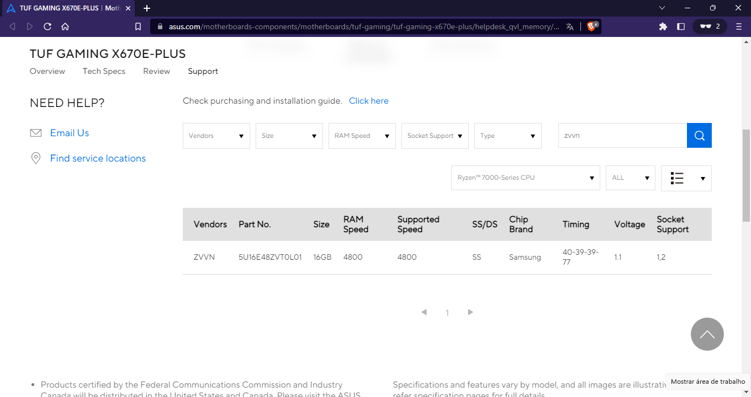This screenshot has width=751, height=397.
Task: Click the Timing column header
Action: pyautogui.click(x=576, y=224)
